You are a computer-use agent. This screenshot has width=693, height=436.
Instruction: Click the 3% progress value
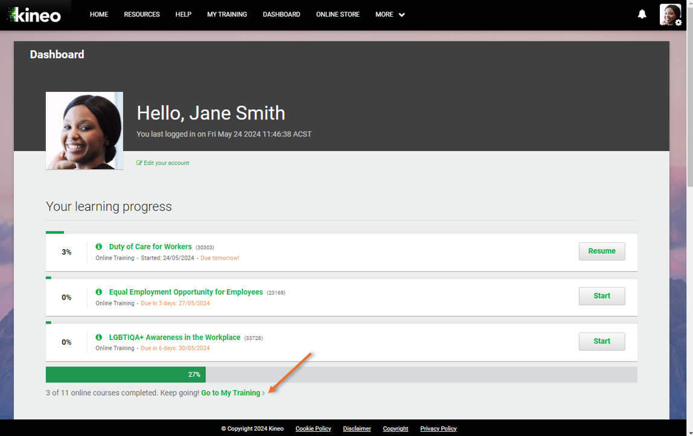tap(66, 252)
